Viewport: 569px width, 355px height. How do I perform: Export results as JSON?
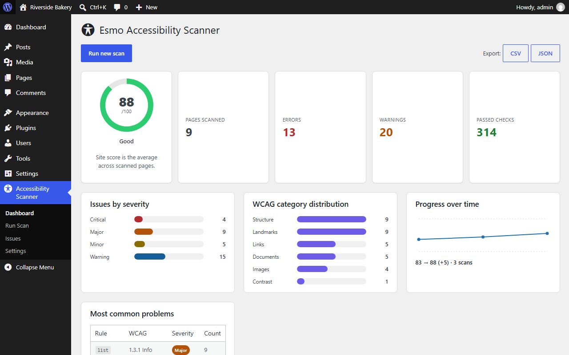(545, 53)
